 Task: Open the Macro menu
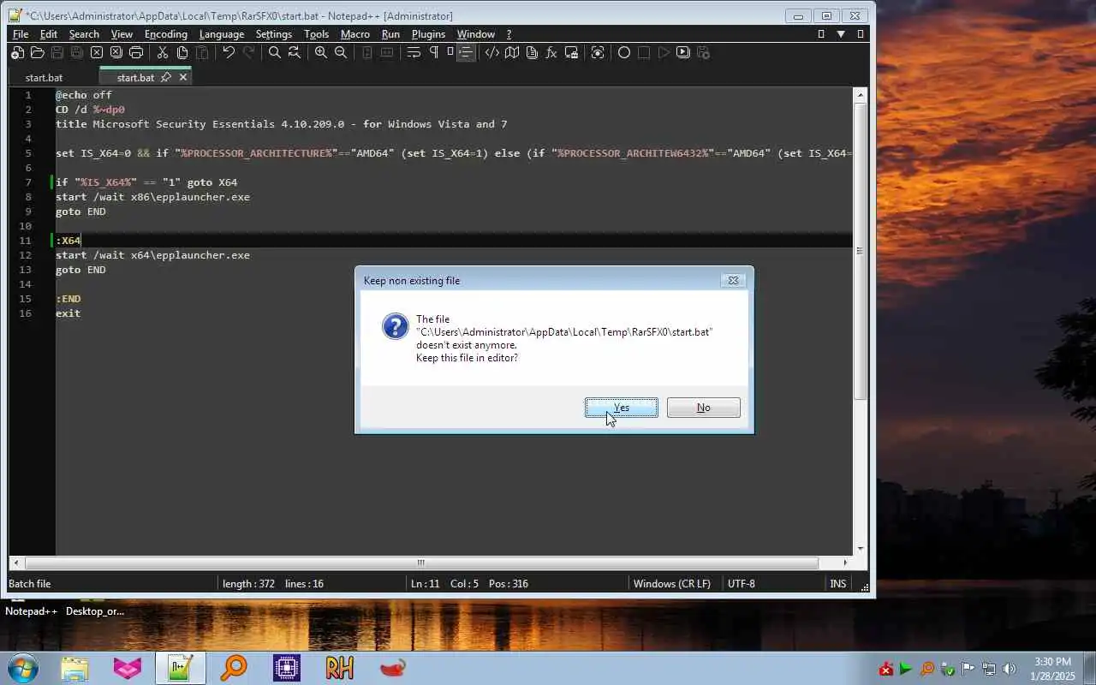click(355, 34)
